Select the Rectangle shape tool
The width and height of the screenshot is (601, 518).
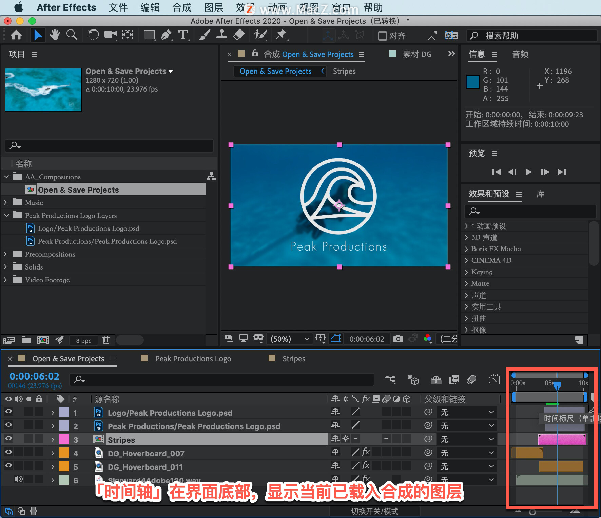tap(149, 35)
